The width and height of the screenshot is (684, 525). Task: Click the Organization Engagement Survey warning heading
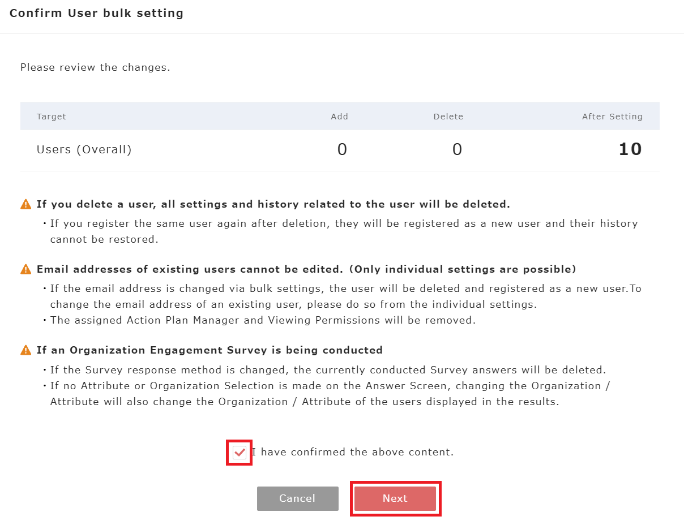coord(210,350)
